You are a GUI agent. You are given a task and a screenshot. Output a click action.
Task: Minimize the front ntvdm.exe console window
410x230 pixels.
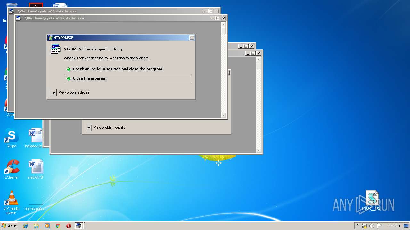[x=212, y=18]
